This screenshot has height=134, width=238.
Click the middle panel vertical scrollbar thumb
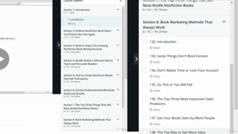click(123, 58)
